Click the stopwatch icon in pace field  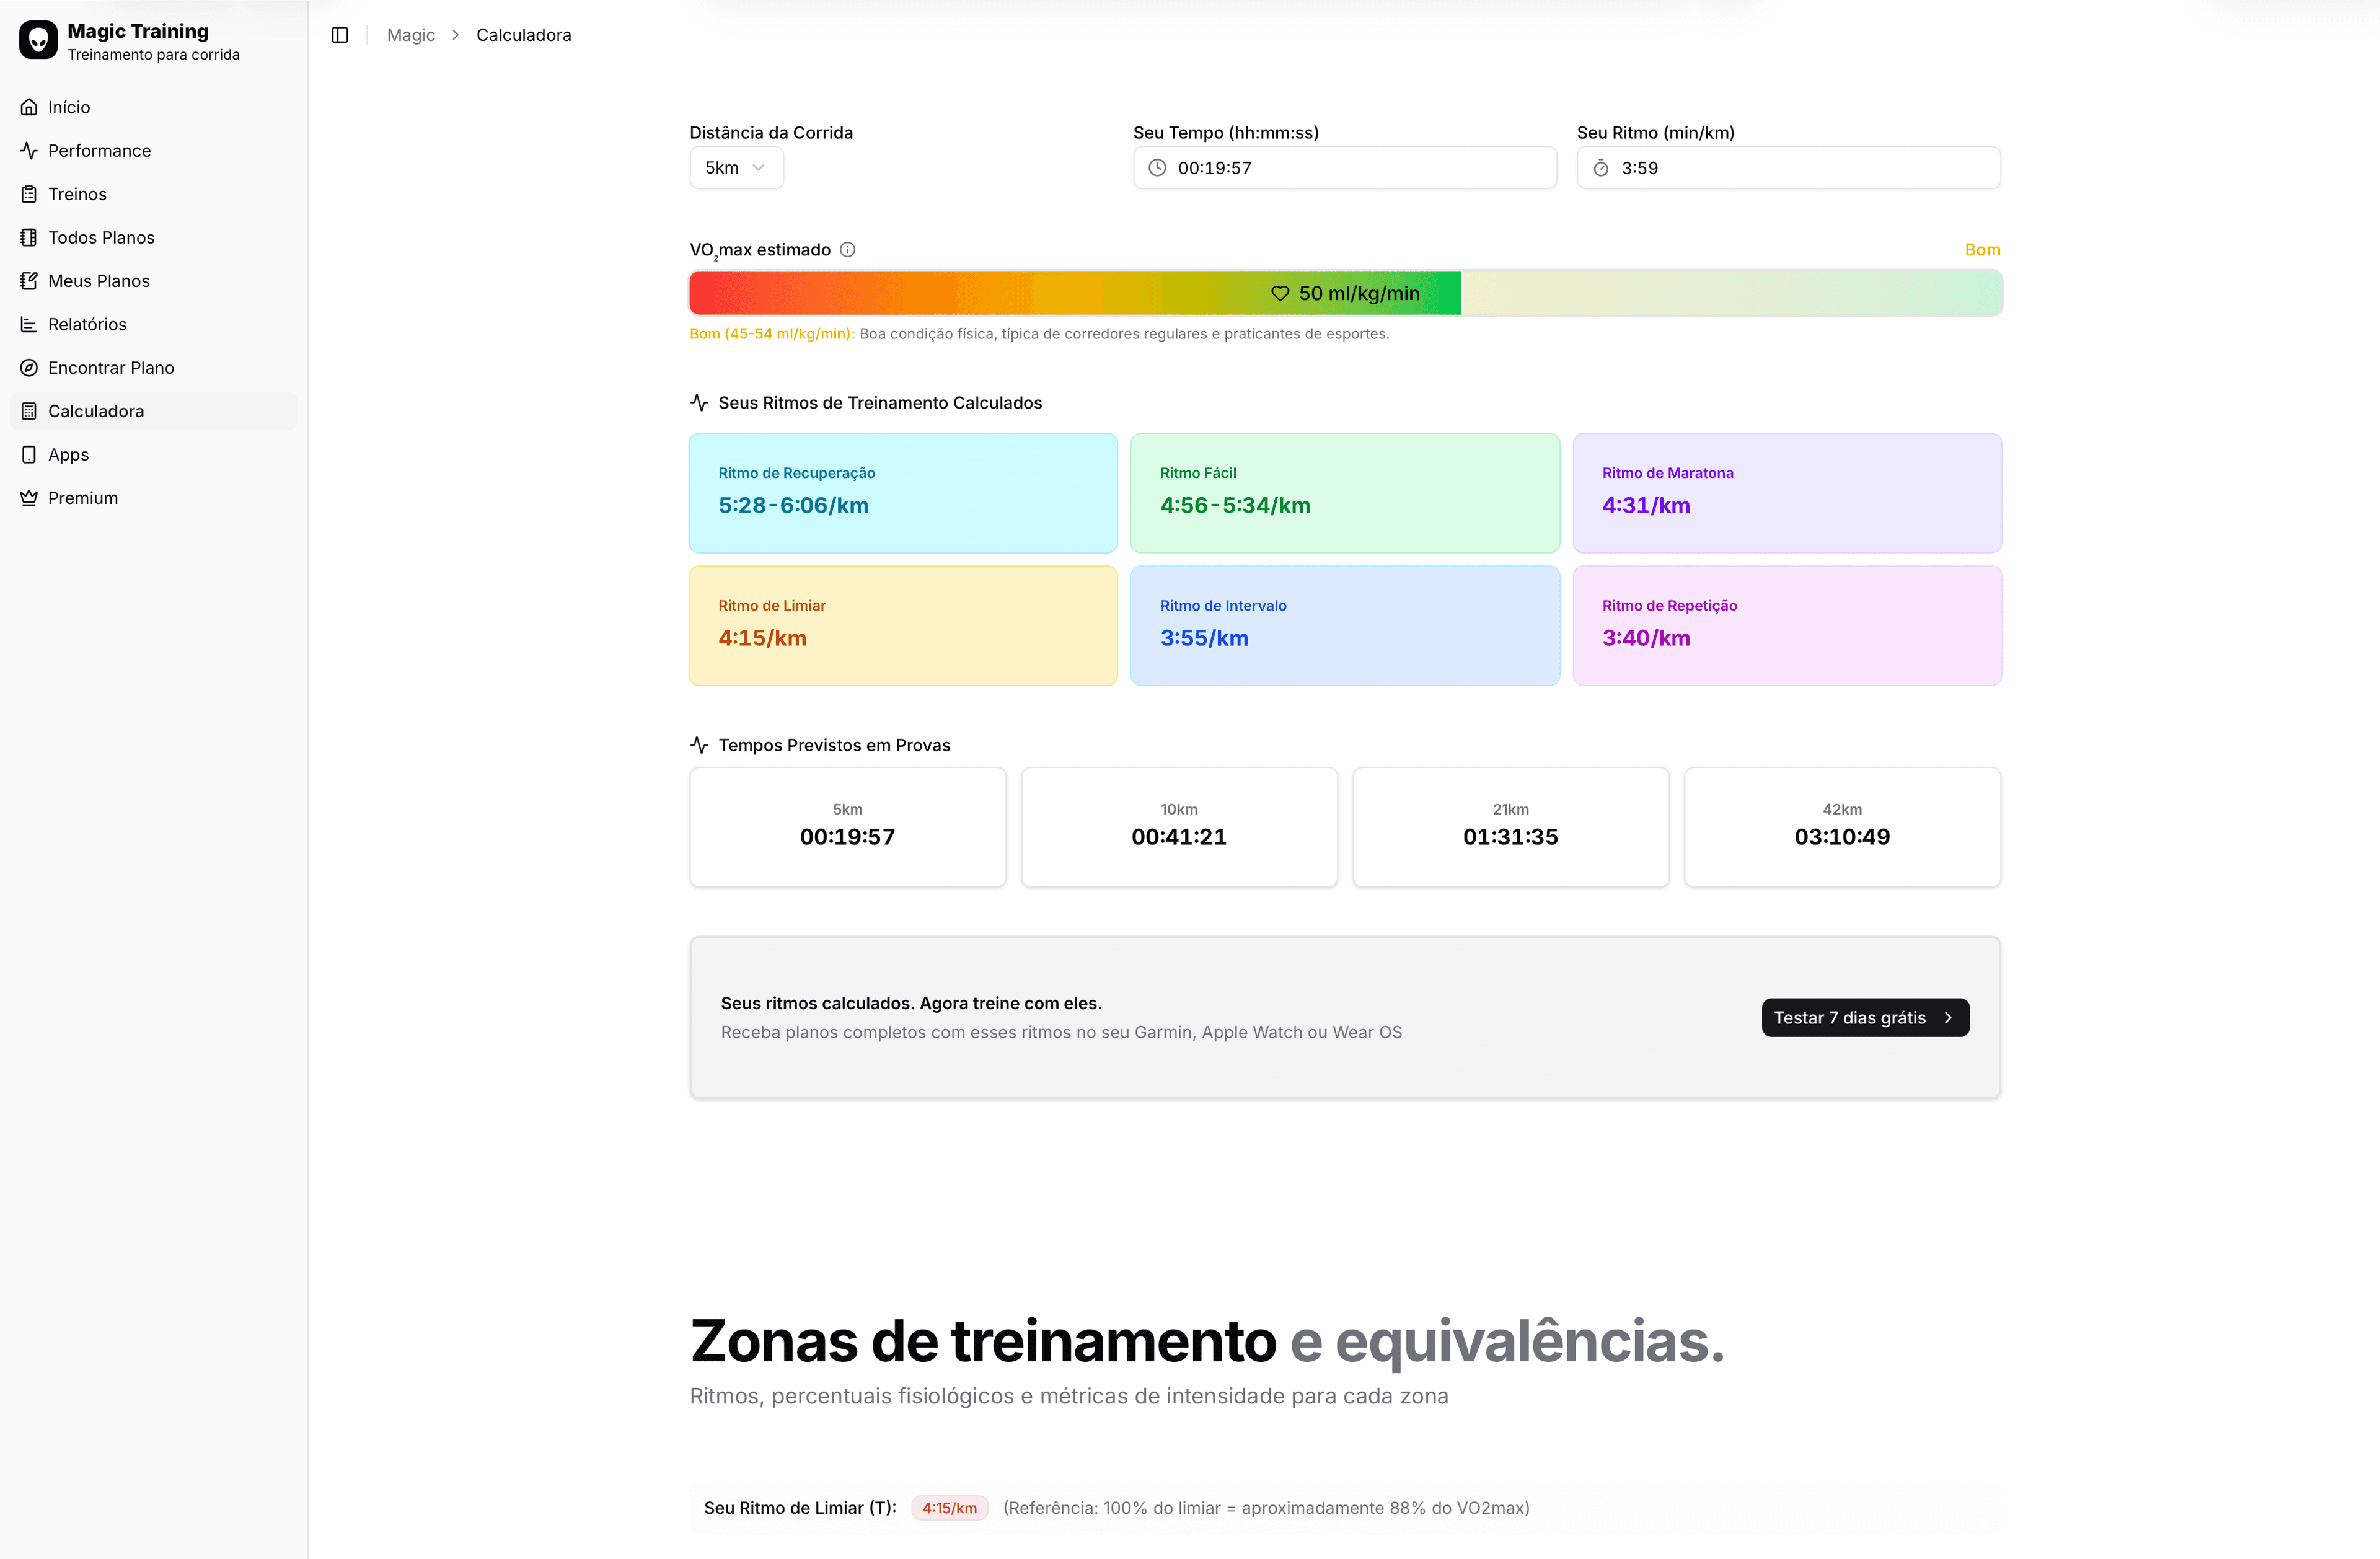[1601, 168]
